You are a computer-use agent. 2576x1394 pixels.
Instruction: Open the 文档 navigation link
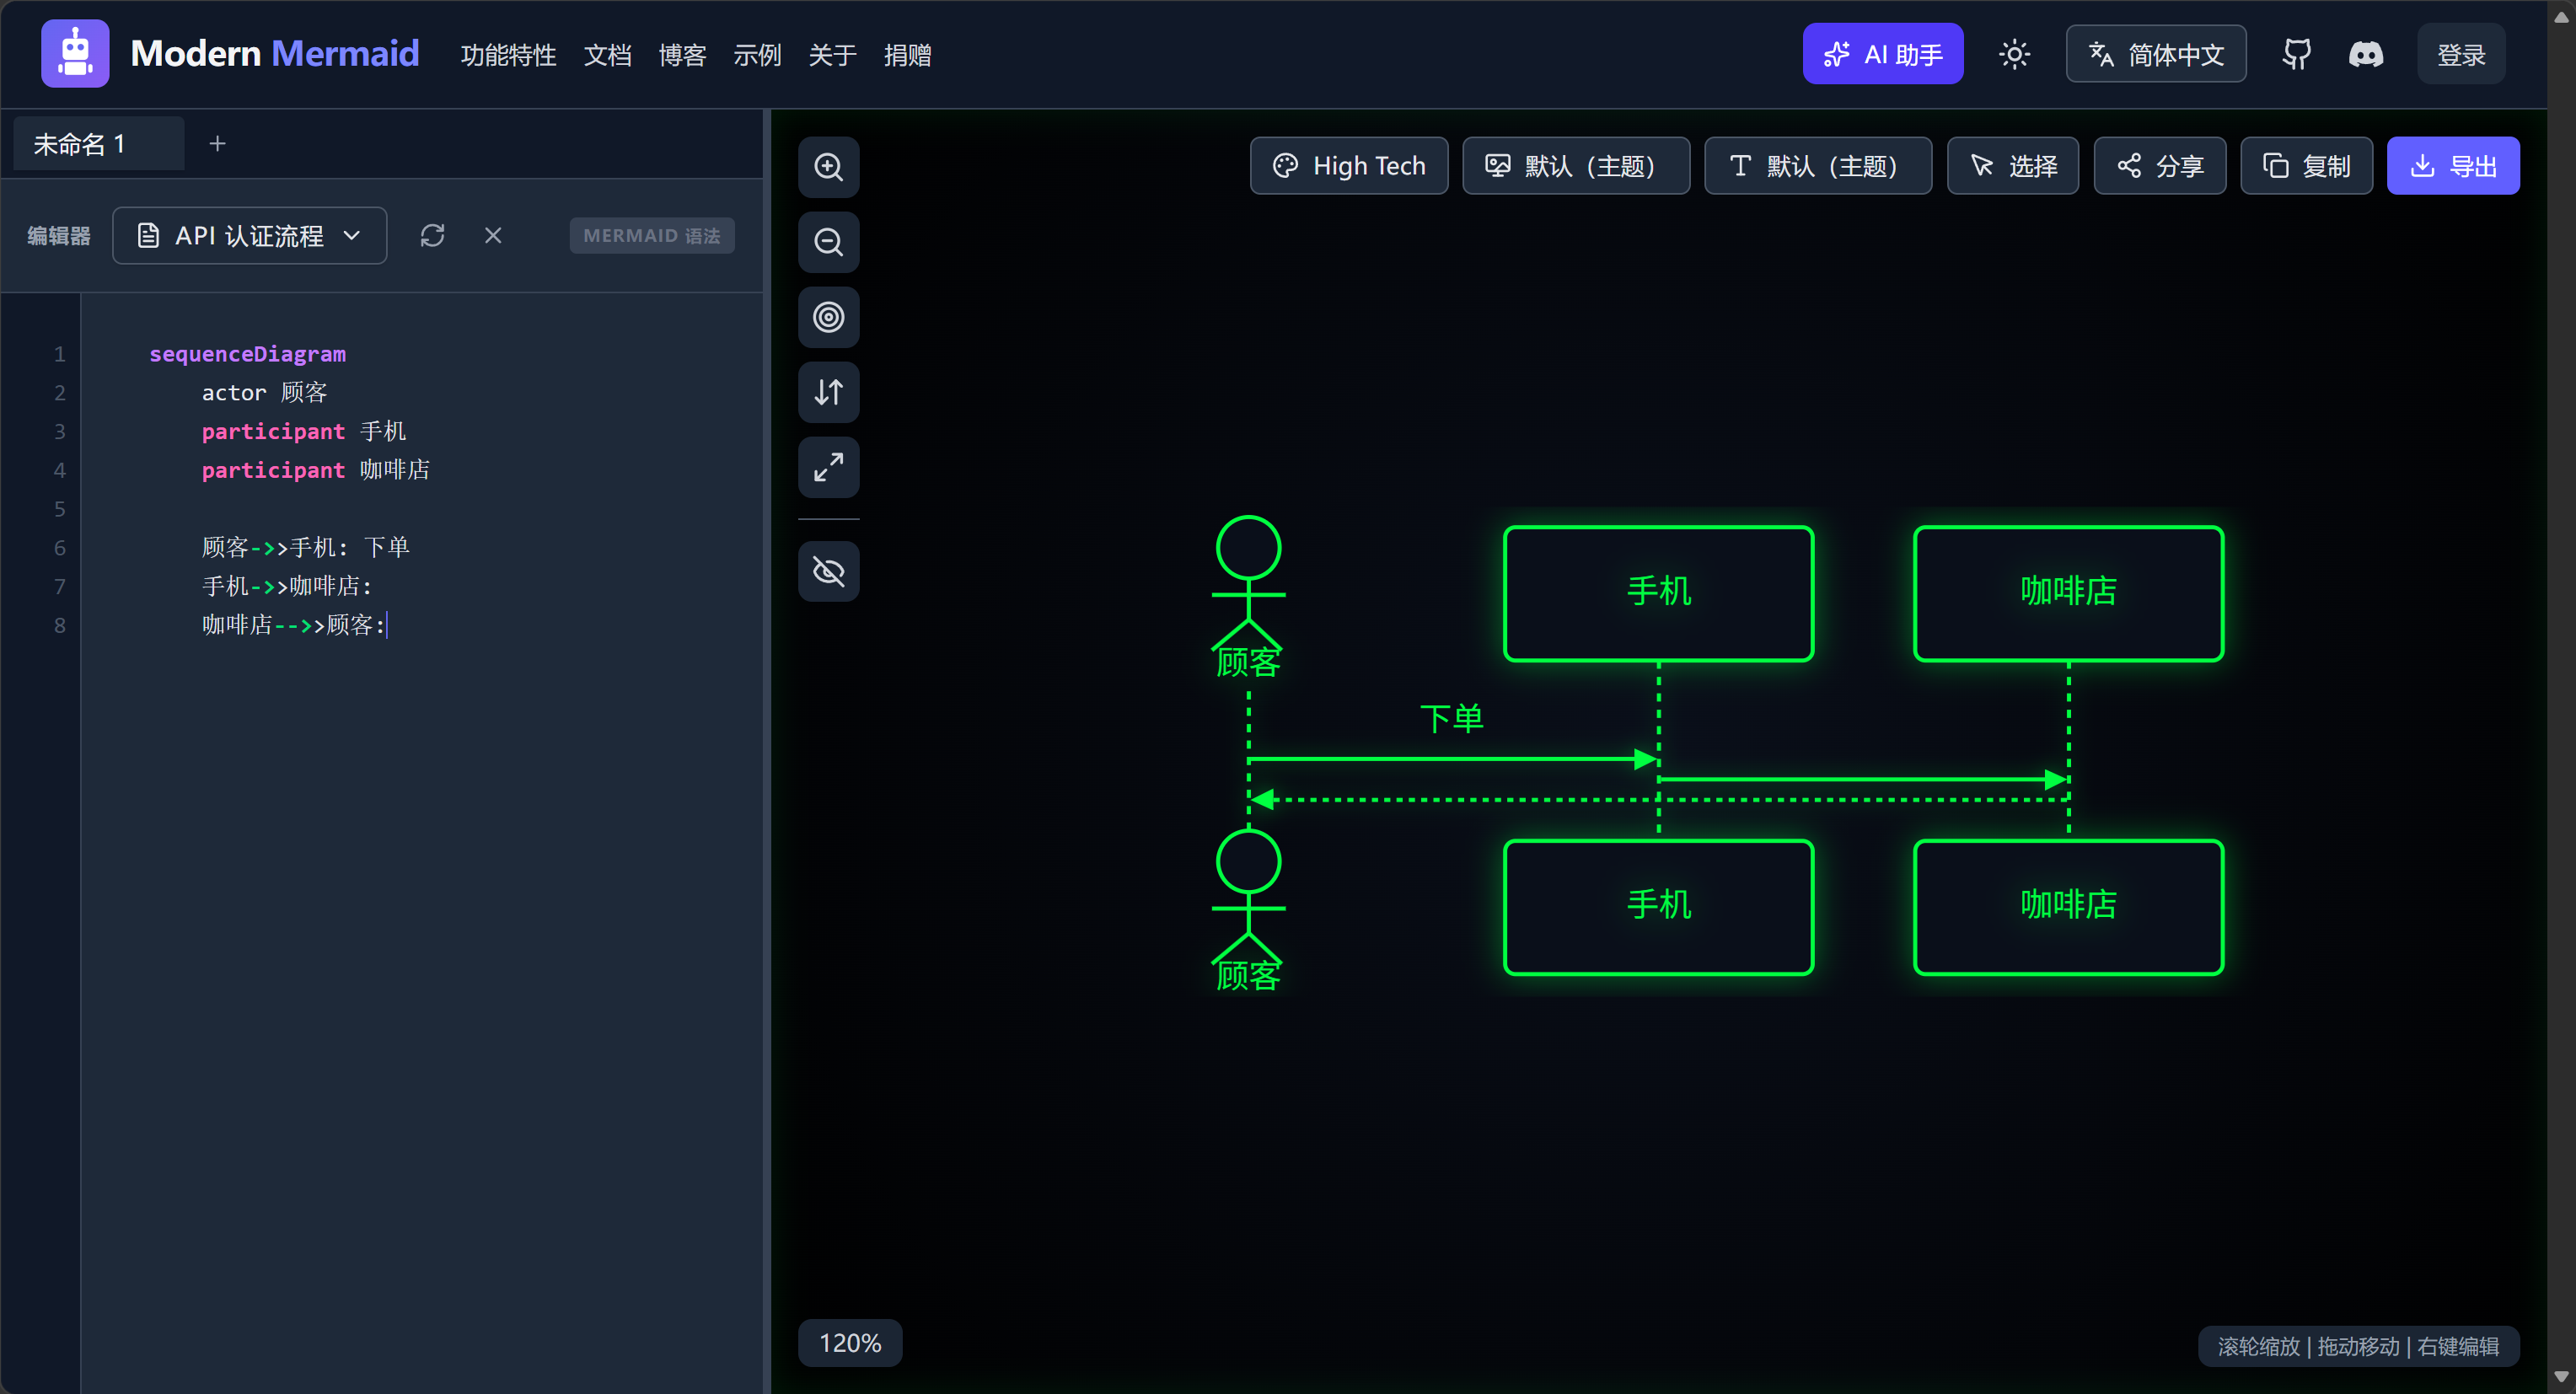click(607, 55)
